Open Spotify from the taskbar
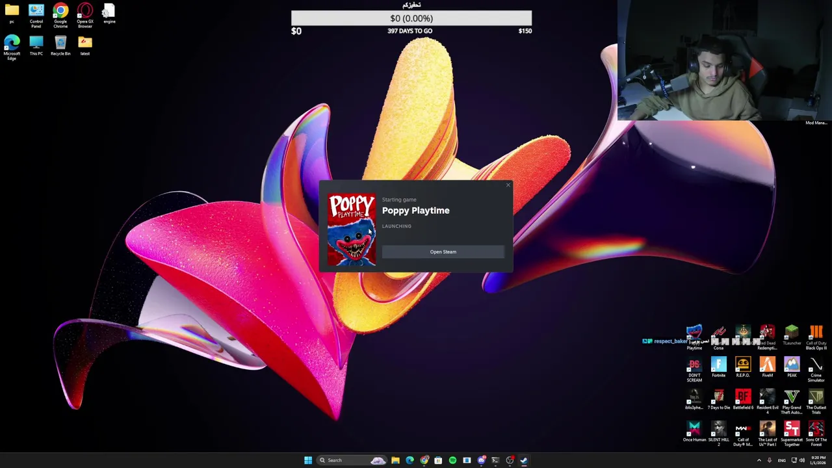Image resolution: width=832 pixels, height=468 pixels. pos(452,460)
